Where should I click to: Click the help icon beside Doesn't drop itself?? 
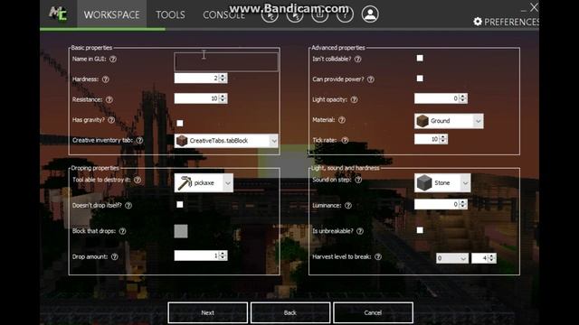tap(128, 205)
